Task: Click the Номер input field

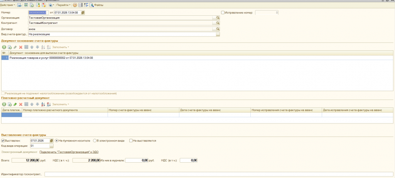Action: tap(38, 13)
